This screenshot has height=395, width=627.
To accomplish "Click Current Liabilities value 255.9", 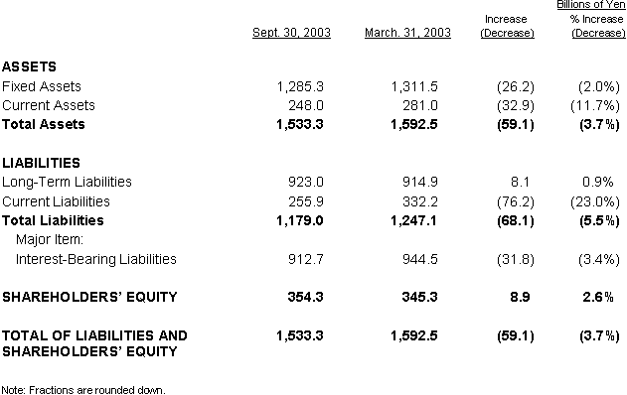I will click(306, 201).
